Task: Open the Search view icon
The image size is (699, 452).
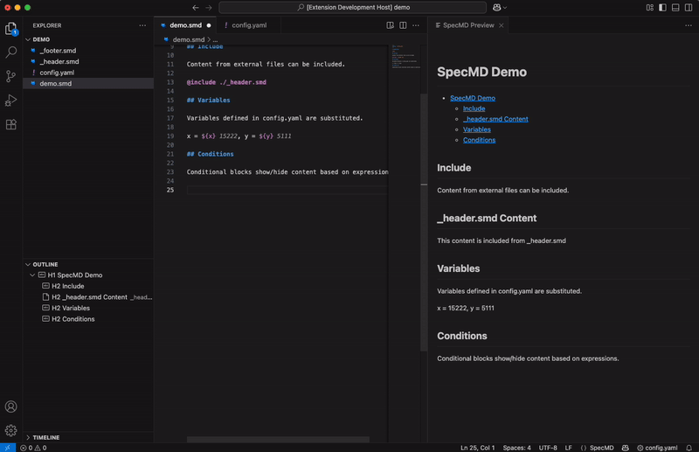Action: (11, 52)
